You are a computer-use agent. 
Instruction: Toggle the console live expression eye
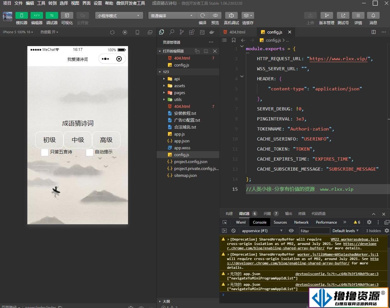tap(291, 231)
